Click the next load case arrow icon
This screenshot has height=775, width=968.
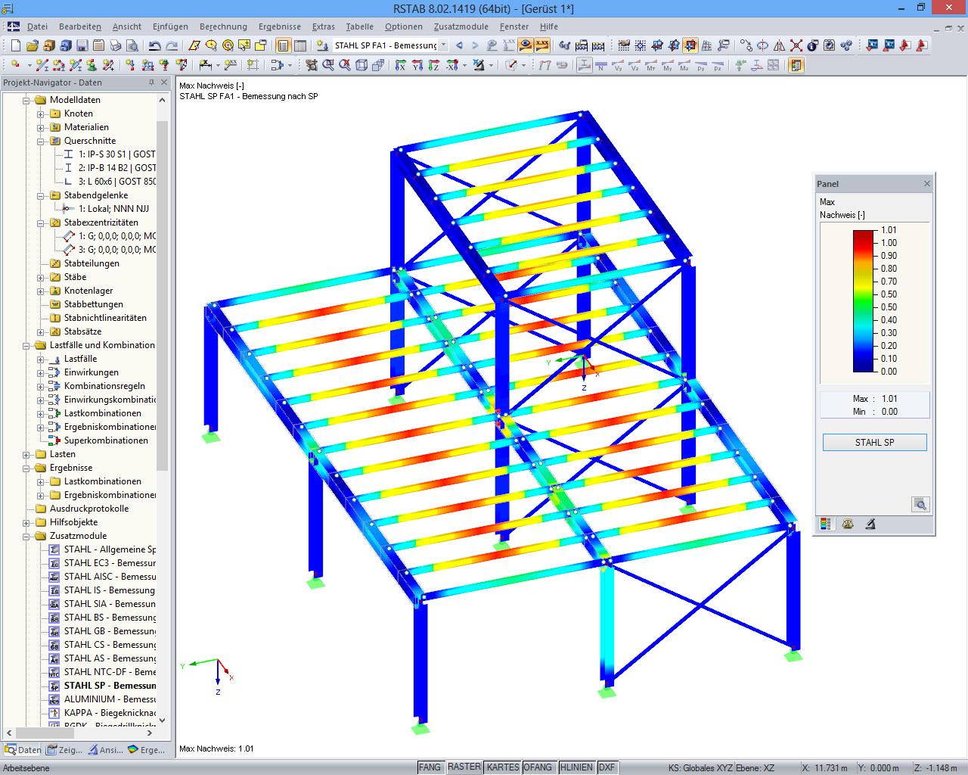tap(475, 45)
